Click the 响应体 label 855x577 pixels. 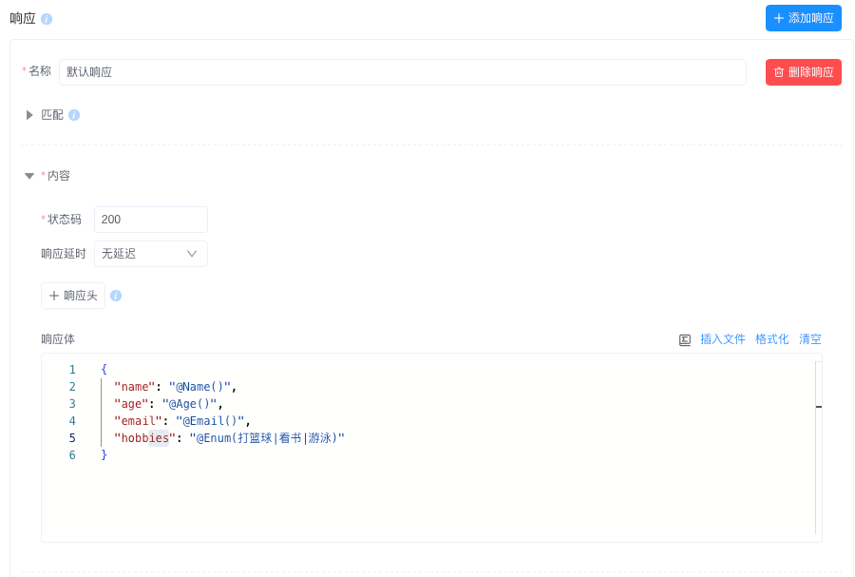coord(58,339)
